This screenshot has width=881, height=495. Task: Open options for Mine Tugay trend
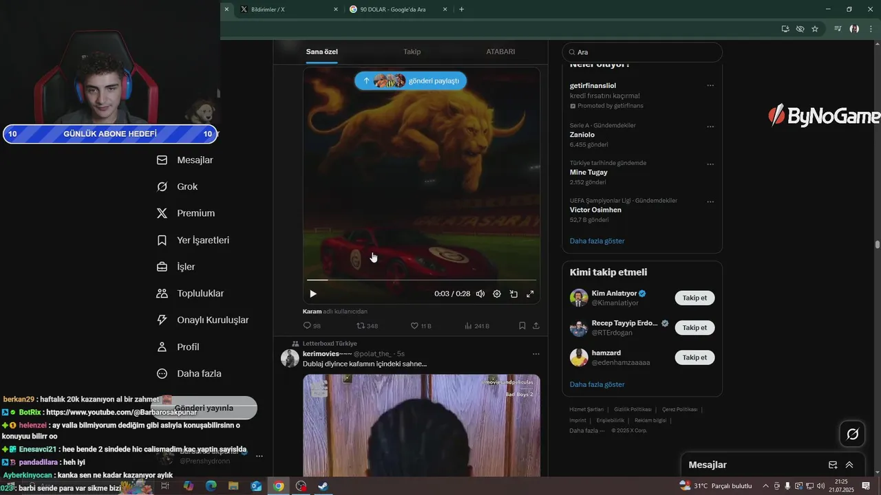710,165
